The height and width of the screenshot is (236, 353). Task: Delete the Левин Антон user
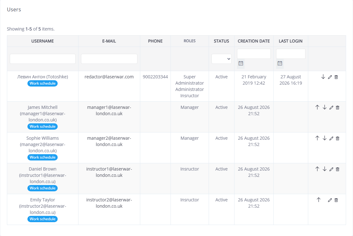click(336, 77)
